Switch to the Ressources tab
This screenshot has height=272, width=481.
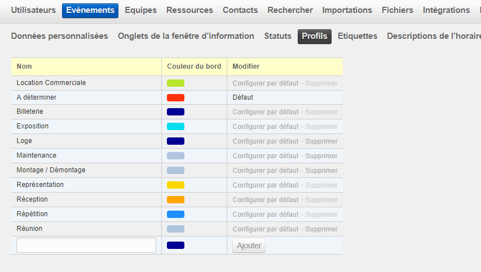[x=189, y=10]
